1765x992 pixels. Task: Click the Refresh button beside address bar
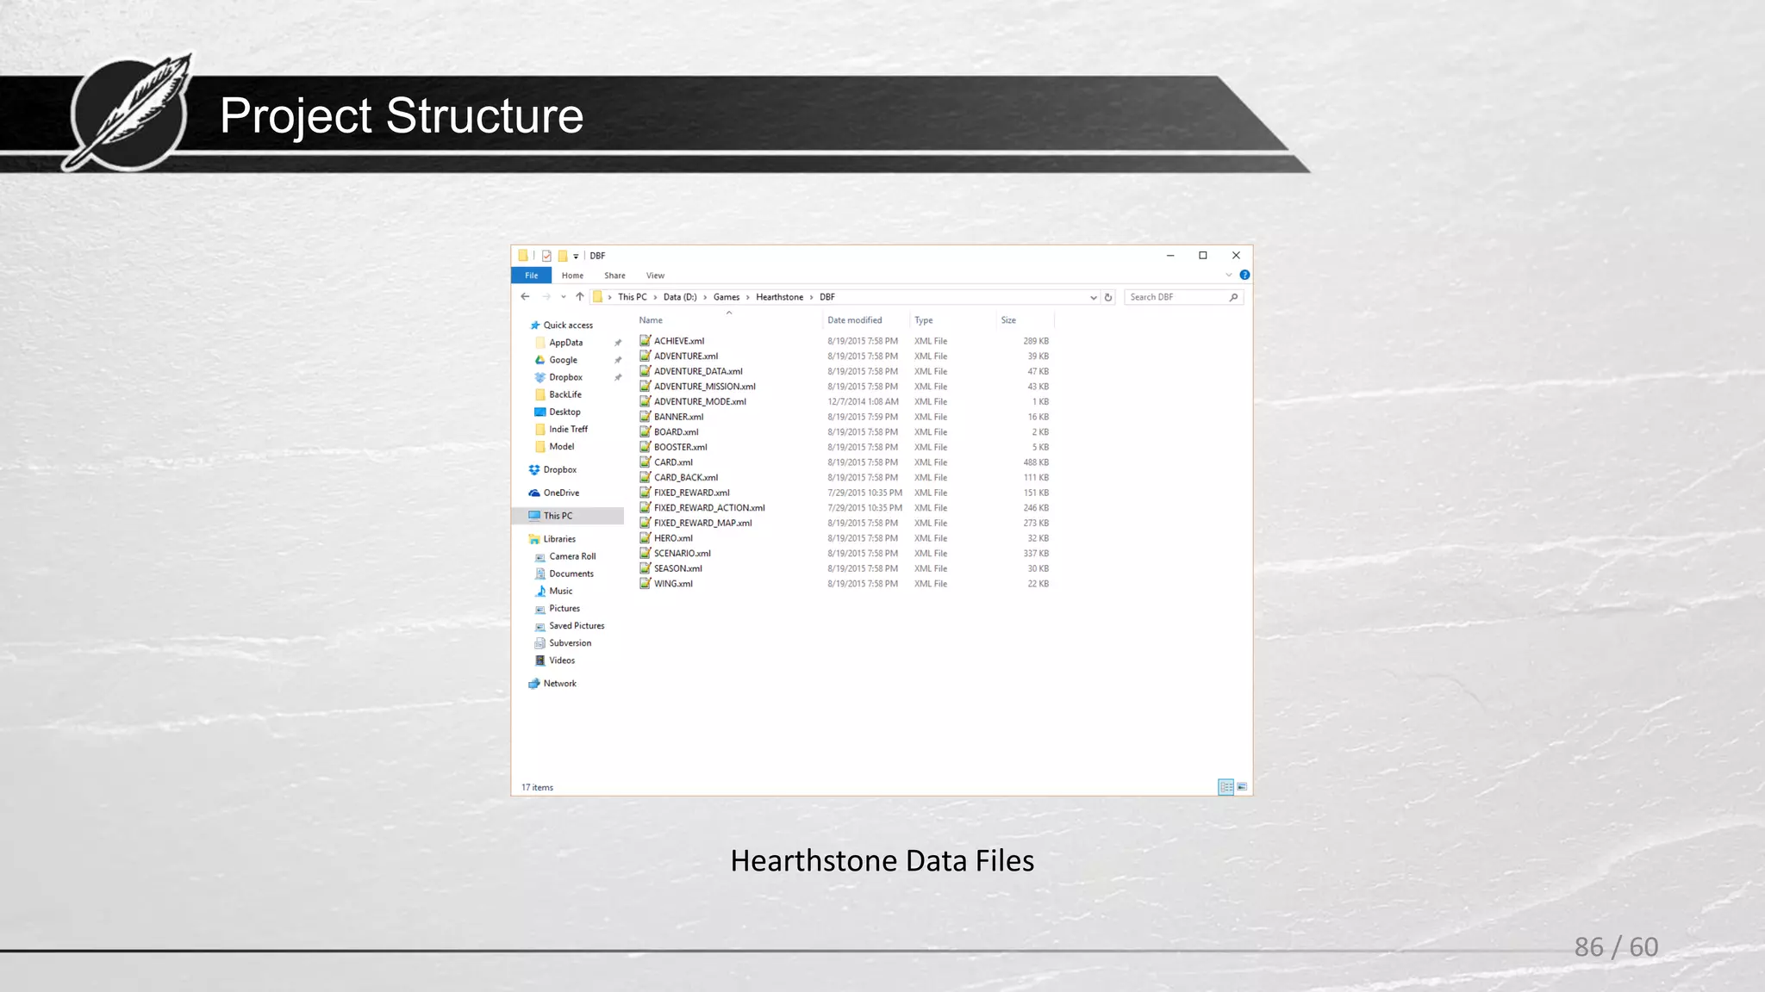pyautogui.click(x=1108, y=297)
